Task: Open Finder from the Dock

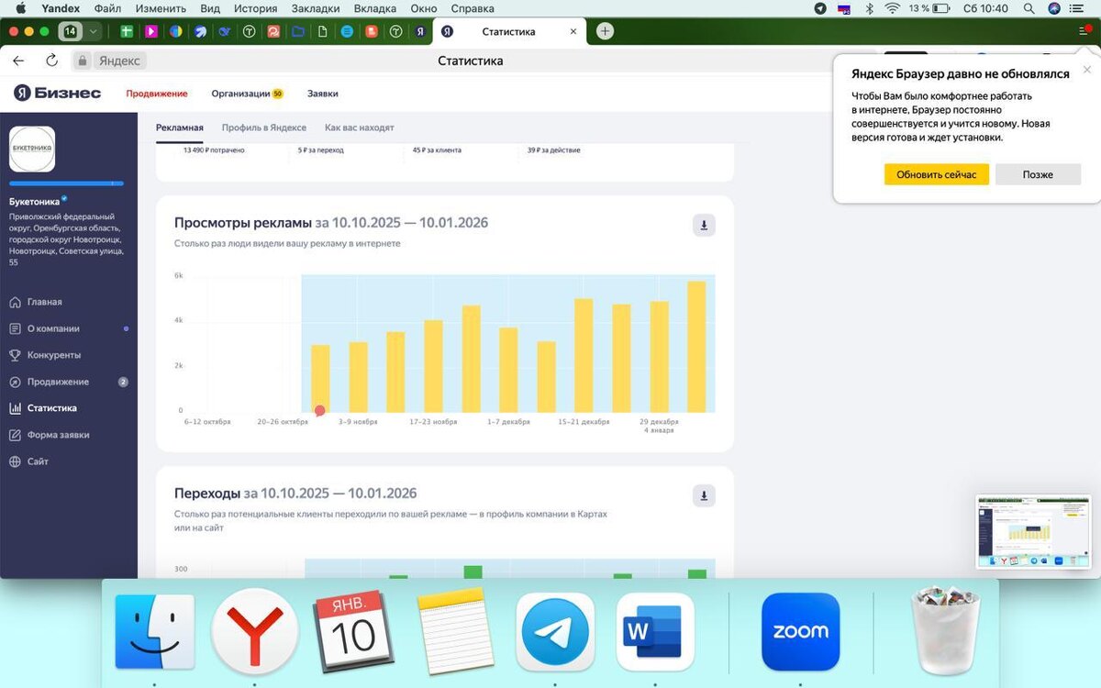Action: pyautogui.click(x=154, y=632)
